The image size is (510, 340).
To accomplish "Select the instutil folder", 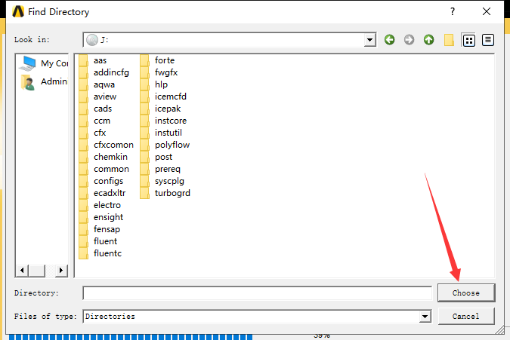I will pos(161,133).
